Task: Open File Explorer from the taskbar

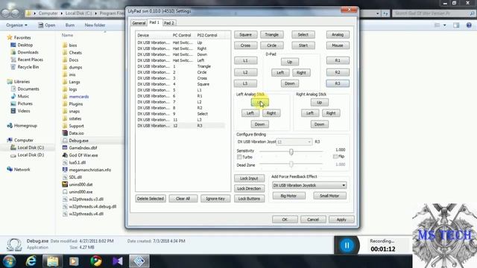Action: tap(53, 261)
